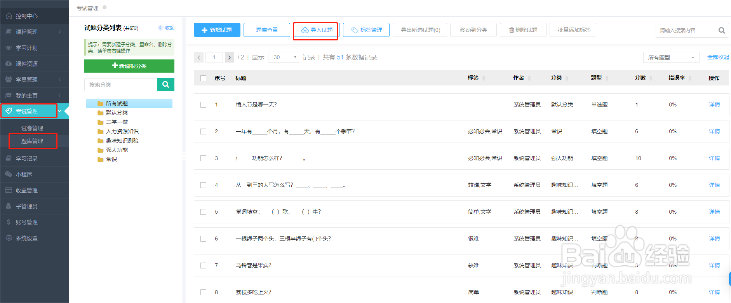Collapse all rows with 全部收起
The height and width of the screenshot is (303, 731).
pyautogui.click(x=718, y=57)
